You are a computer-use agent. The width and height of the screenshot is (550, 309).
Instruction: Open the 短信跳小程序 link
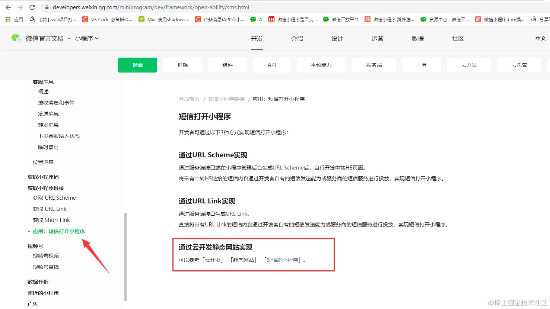283,260
